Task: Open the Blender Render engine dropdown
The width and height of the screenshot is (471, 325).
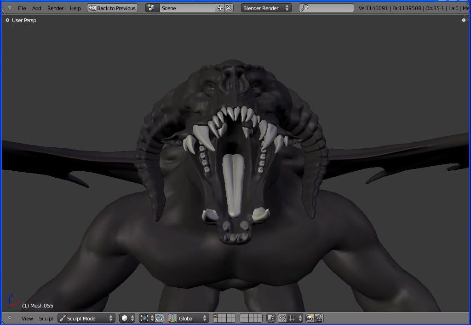Action: (266, 8)
